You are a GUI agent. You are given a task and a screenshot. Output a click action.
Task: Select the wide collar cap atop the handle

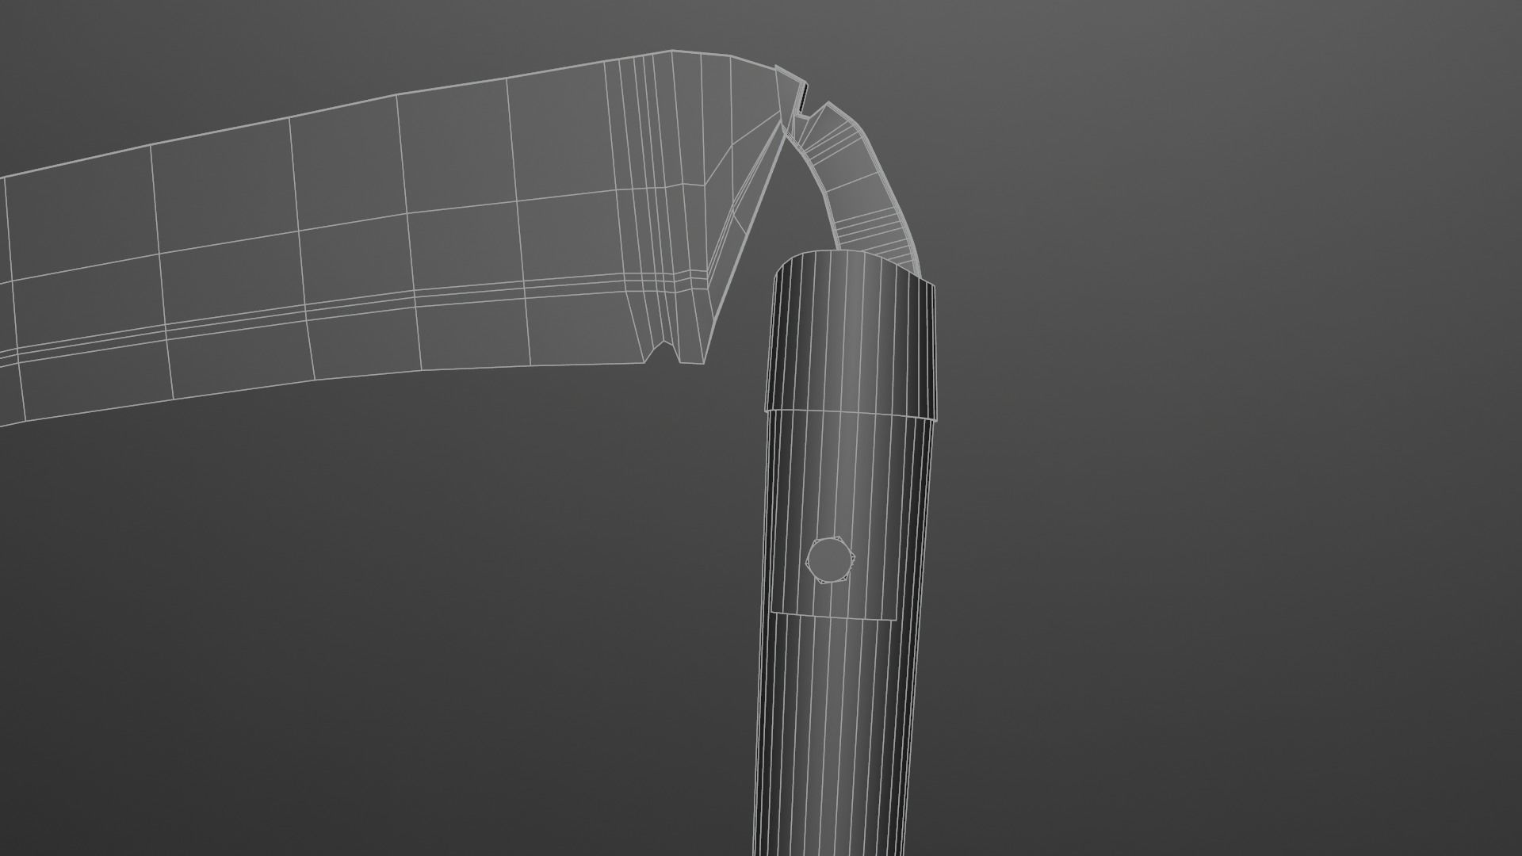pyautogui.click(x=850, y=335)
